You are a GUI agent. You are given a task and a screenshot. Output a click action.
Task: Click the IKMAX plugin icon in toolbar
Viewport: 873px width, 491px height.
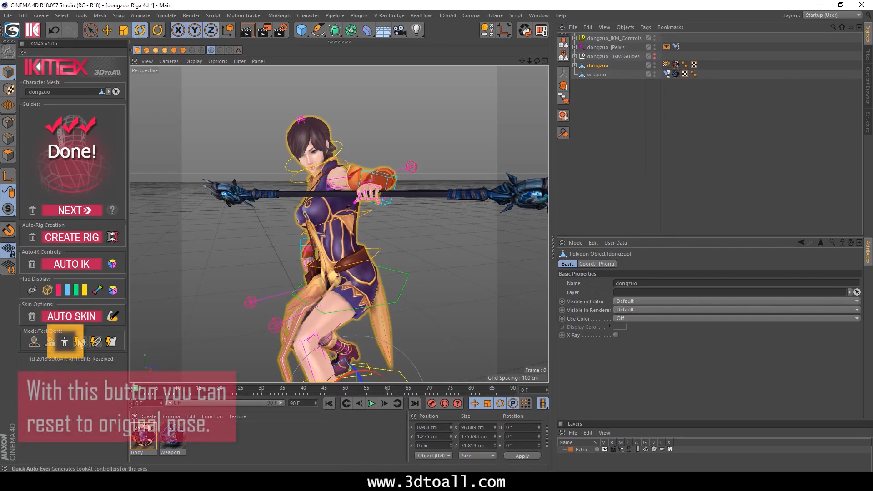click(x=32, y=30)
